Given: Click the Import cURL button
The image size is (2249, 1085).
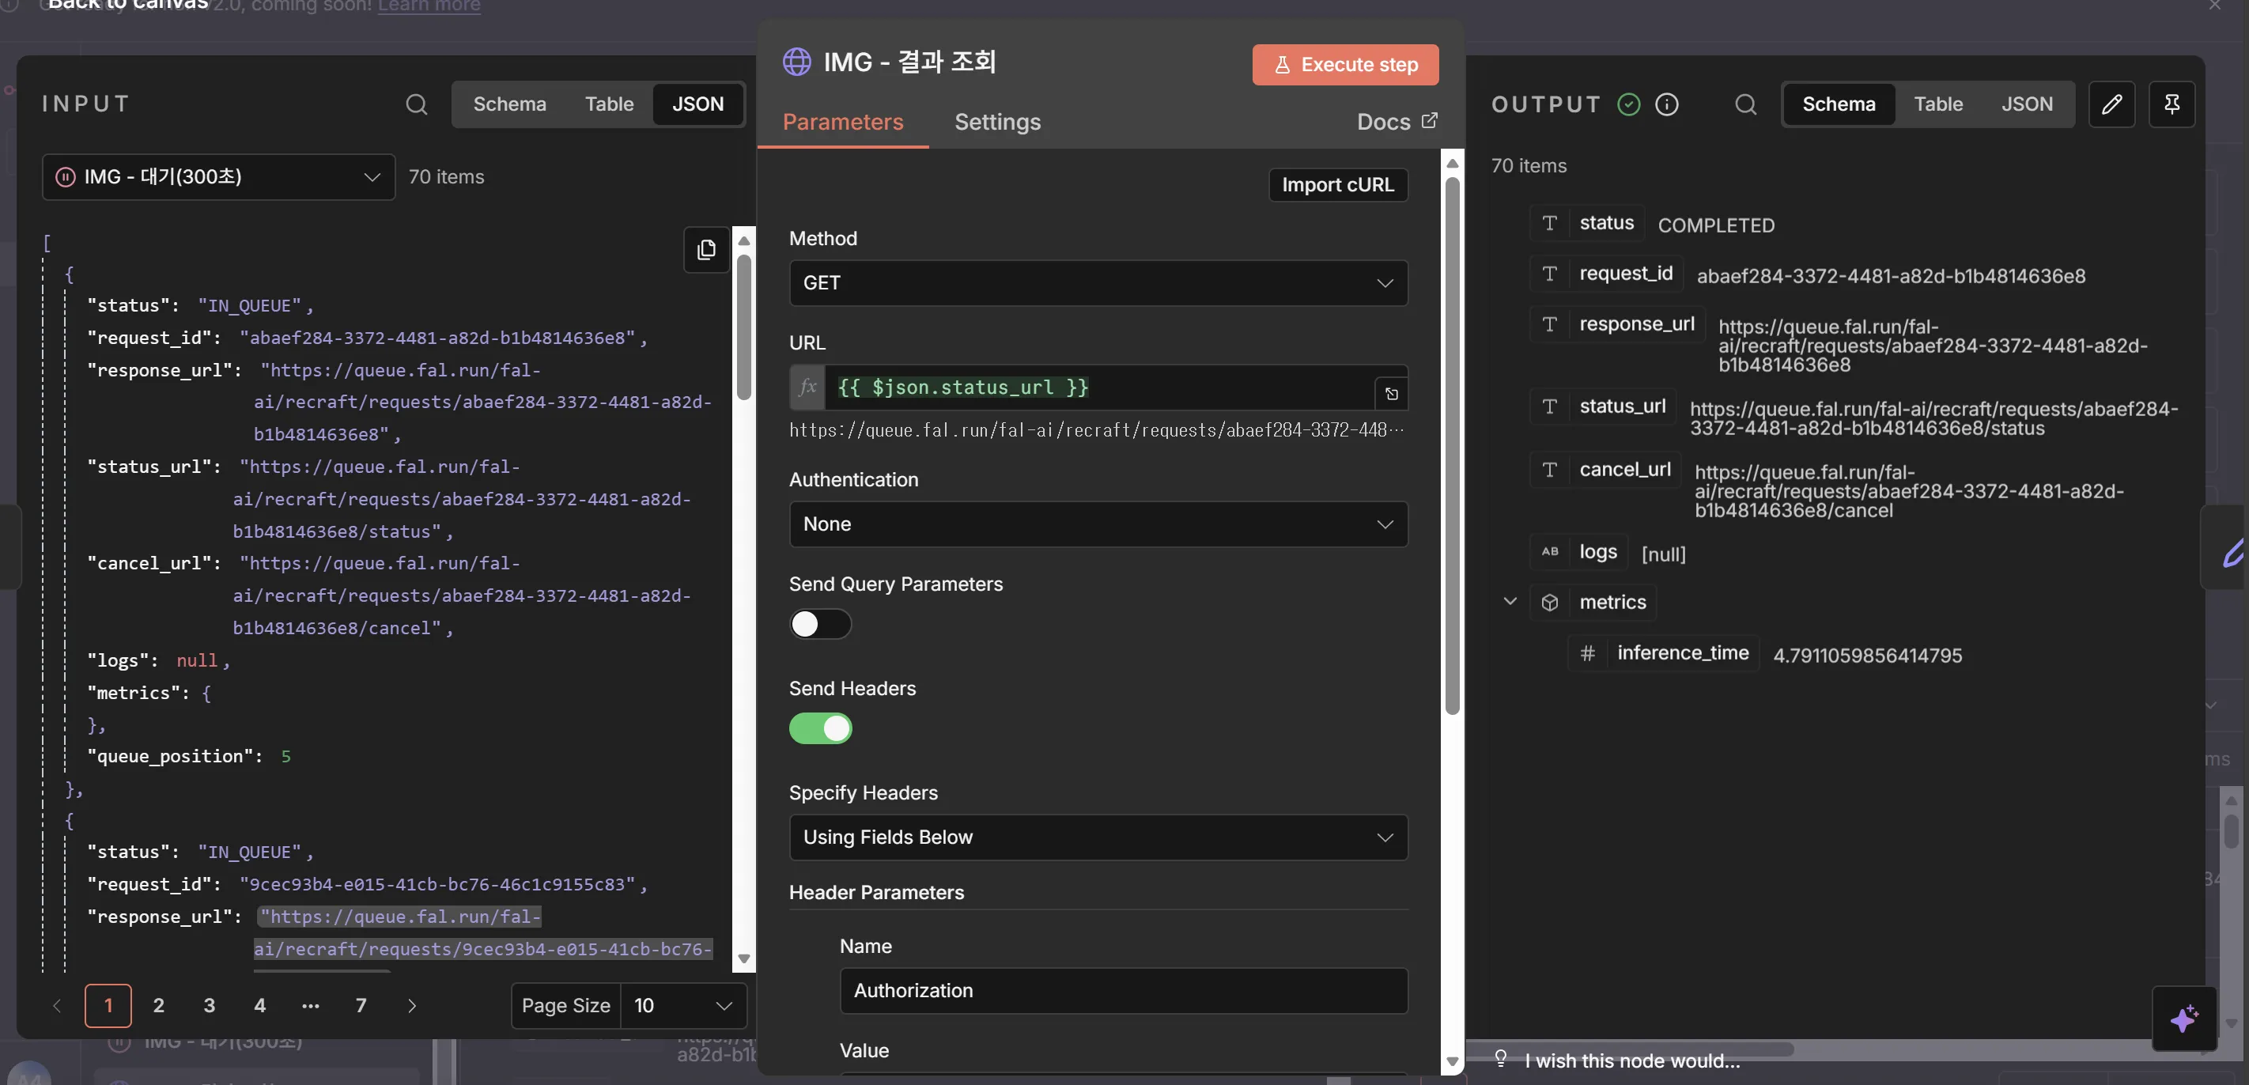Looking at the screenshot, I should 1336,184.
